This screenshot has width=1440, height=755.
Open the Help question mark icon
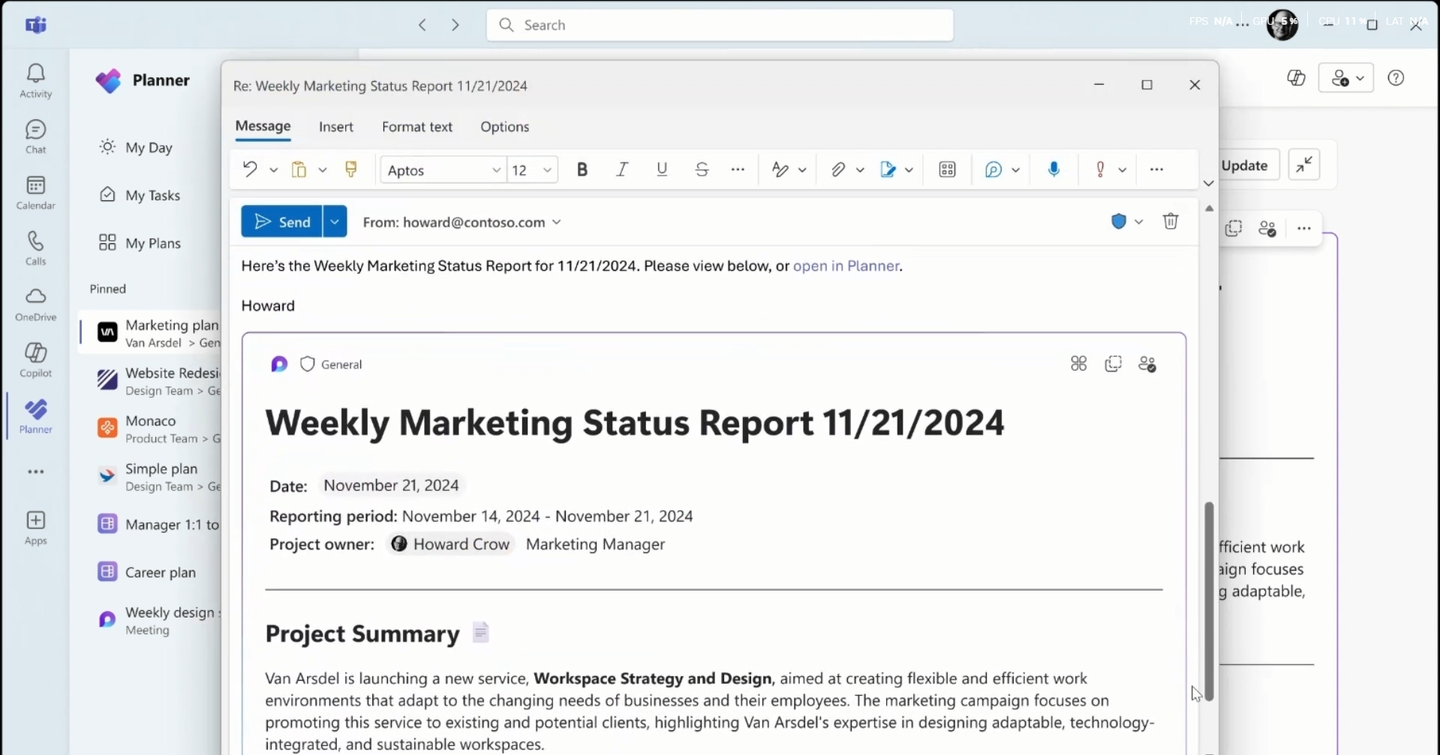point(1396,78)
